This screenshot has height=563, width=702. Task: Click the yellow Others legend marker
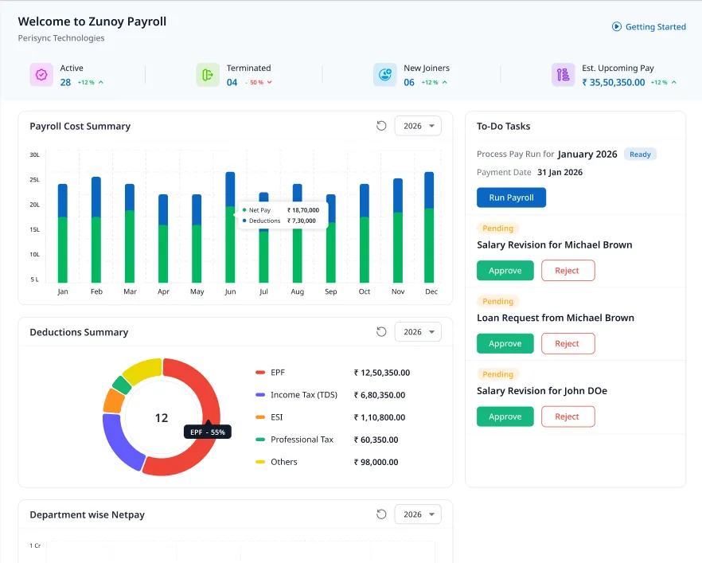click(x=260, y=462)
